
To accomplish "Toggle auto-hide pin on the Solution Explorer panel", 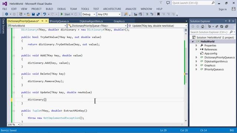I will click(x=230, y=21).
